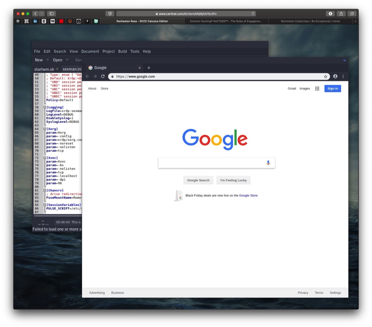Open a new Chrome tab
Viewport: 372px width, 327px height.
tap(149, 68)
